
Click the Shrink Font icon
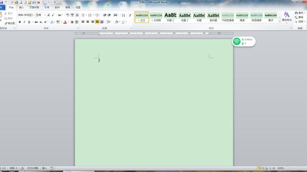53,15
